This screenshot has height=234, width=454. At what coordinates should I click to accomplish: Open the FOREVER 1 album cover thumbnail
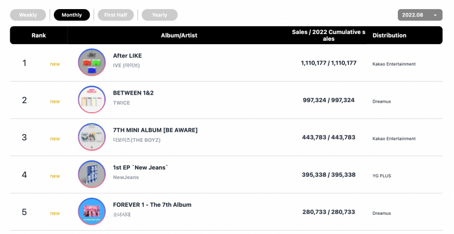click(92, 212)
